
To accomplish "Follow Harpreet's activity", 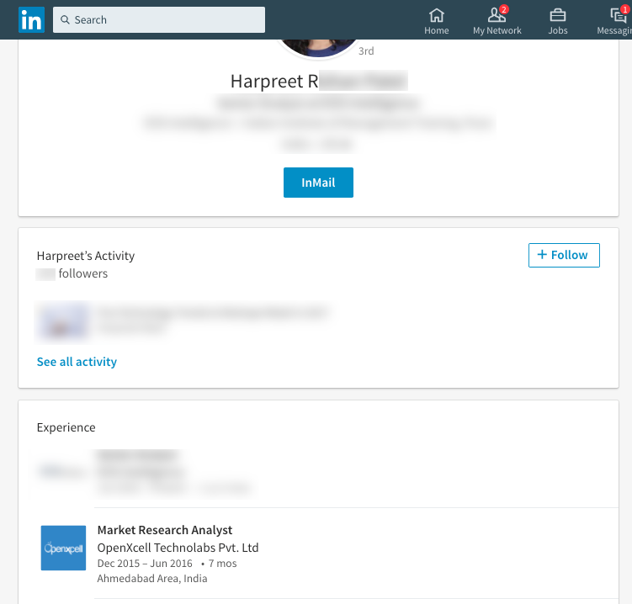I will pyautogui.click(x=564, y=255).
